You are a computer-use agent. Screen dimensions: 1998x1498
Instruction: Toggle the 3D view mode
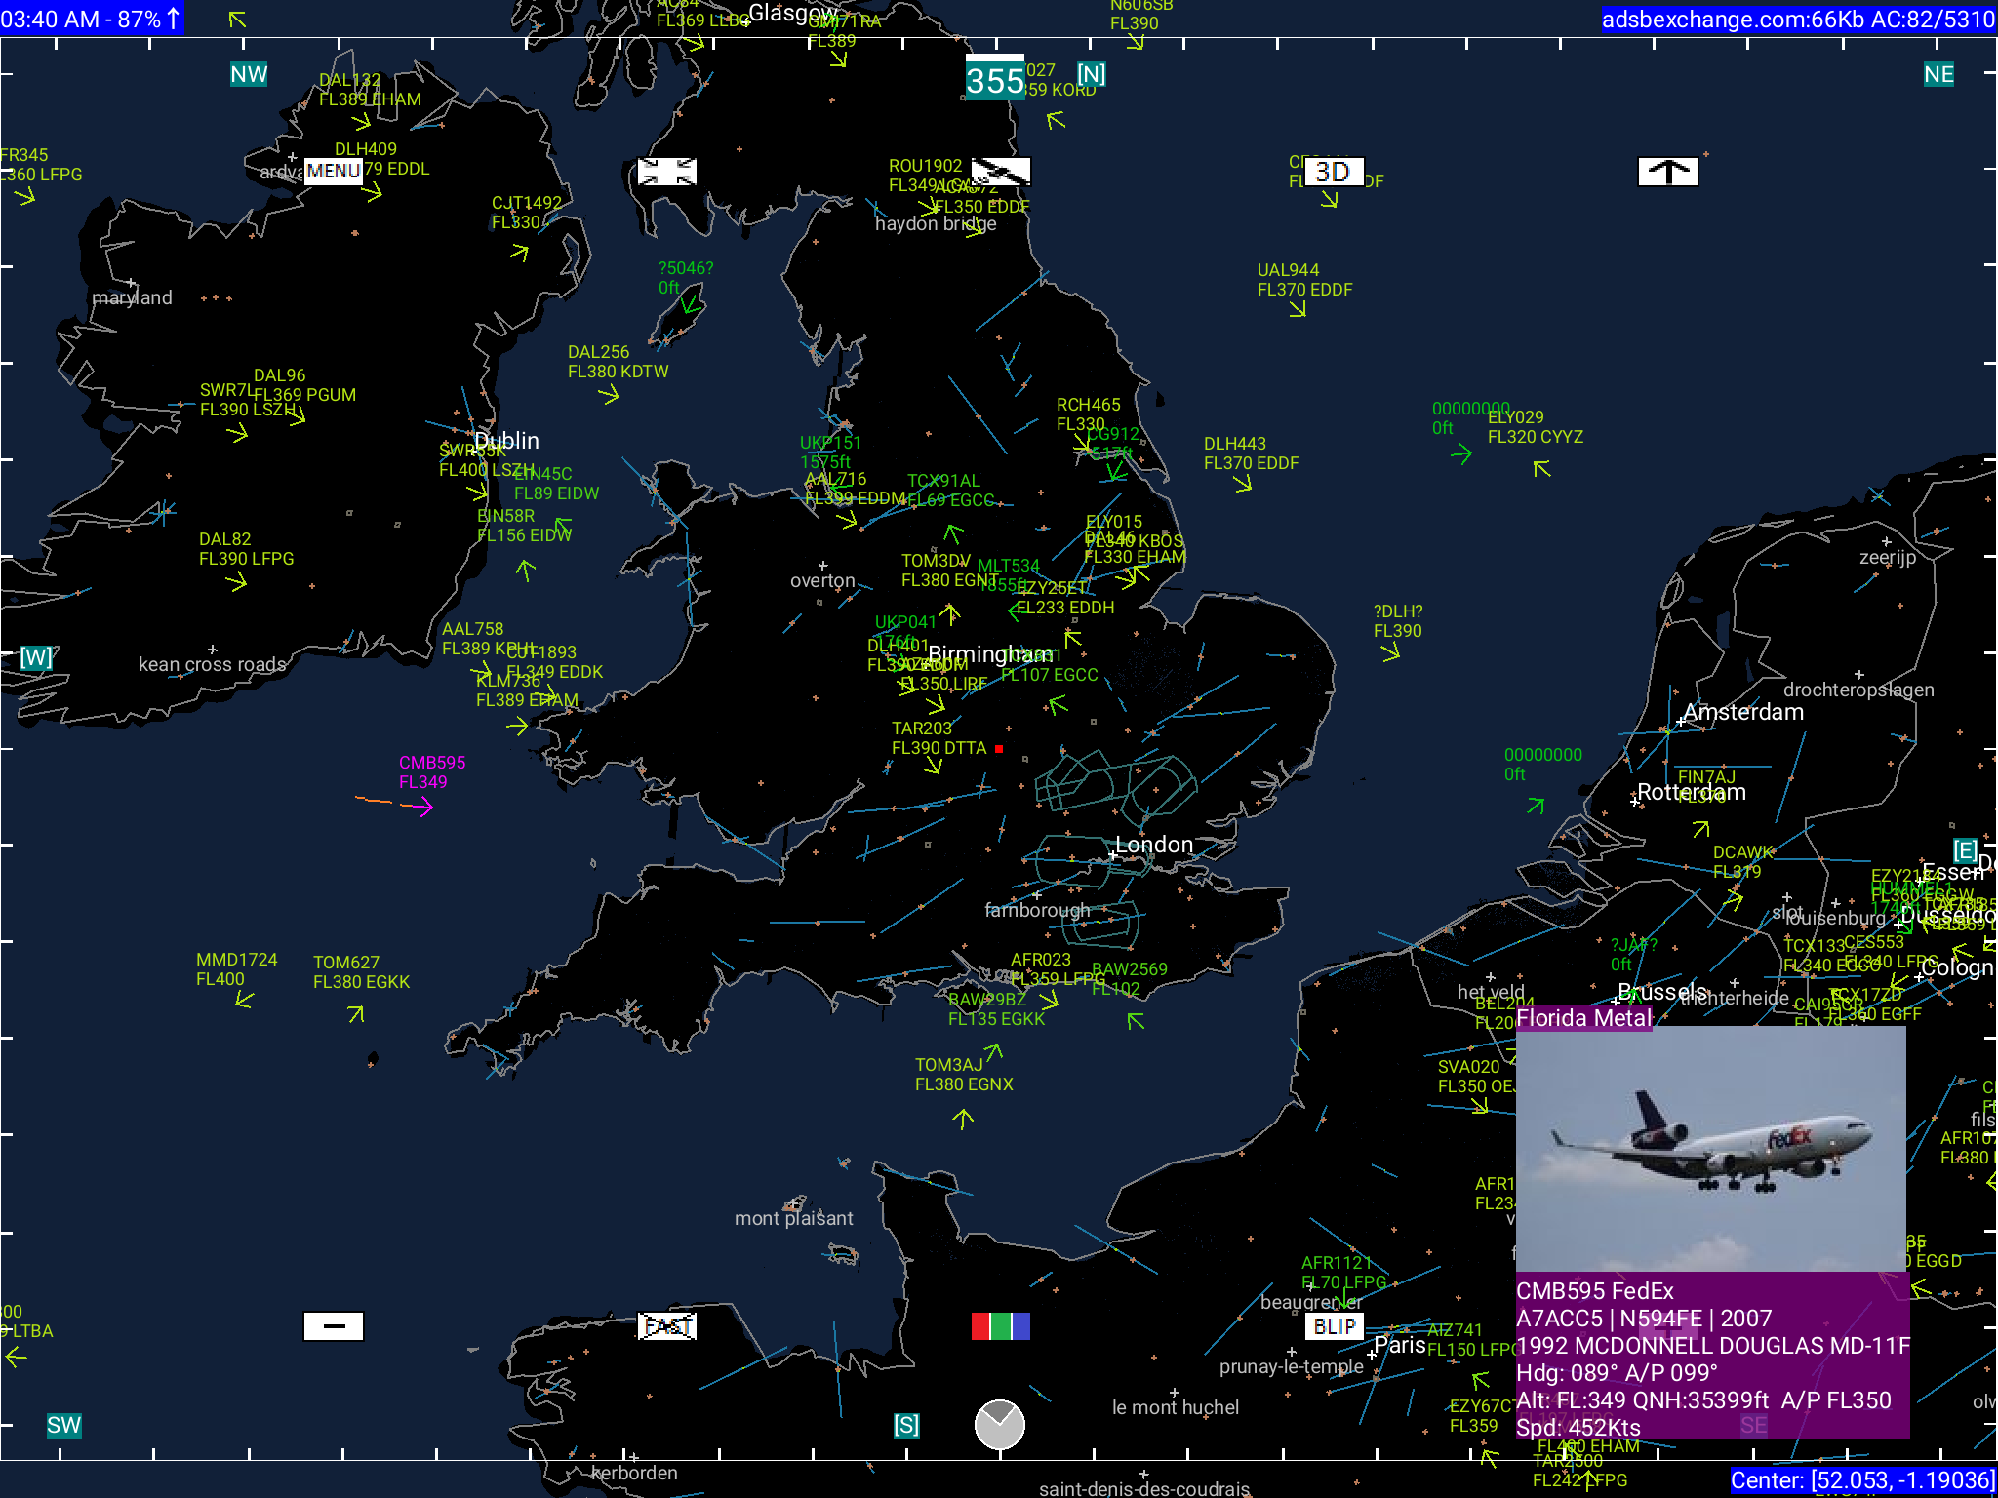1333,172
